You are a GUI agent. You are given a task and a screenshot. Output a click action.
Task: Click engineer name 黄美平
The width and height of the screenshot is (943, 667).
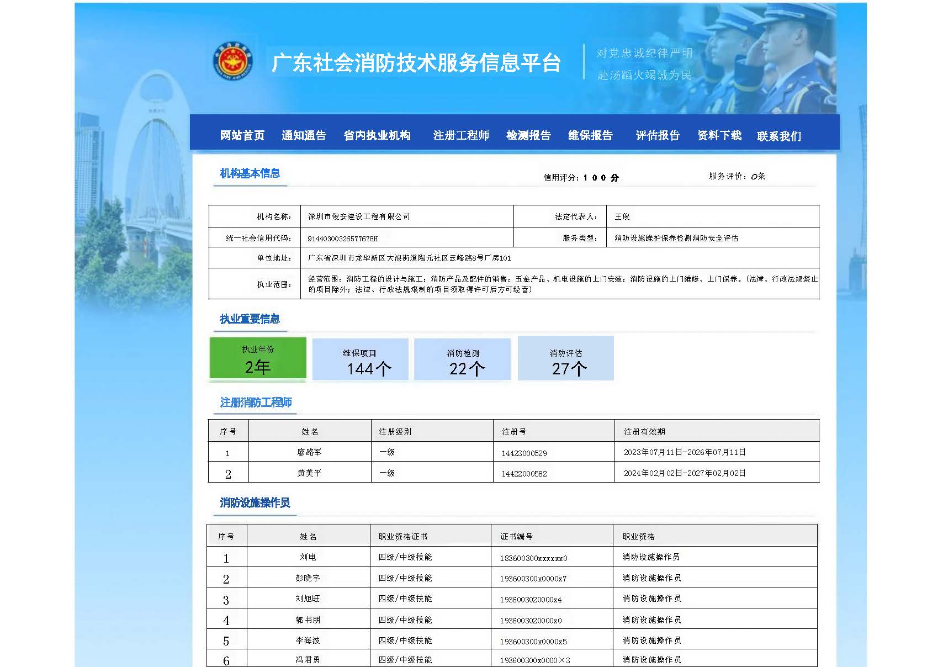309,473
